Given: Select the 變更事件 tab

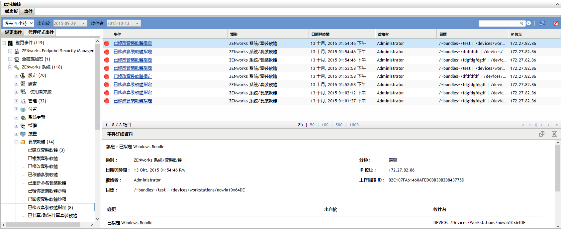Looking at the screenshot, I should click(13, 33).
